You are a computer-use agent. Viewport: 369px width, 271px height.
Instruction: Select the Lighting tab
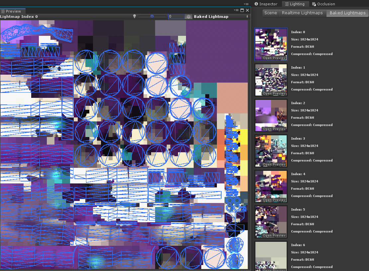tap(295, 4)
